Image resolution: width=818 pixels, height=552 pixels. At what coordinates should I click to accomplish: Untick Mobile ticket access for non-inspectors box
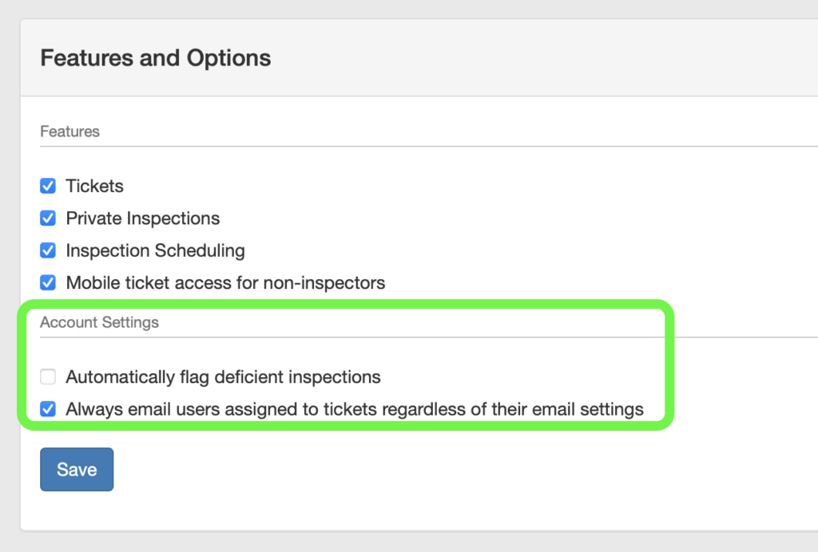48,282
